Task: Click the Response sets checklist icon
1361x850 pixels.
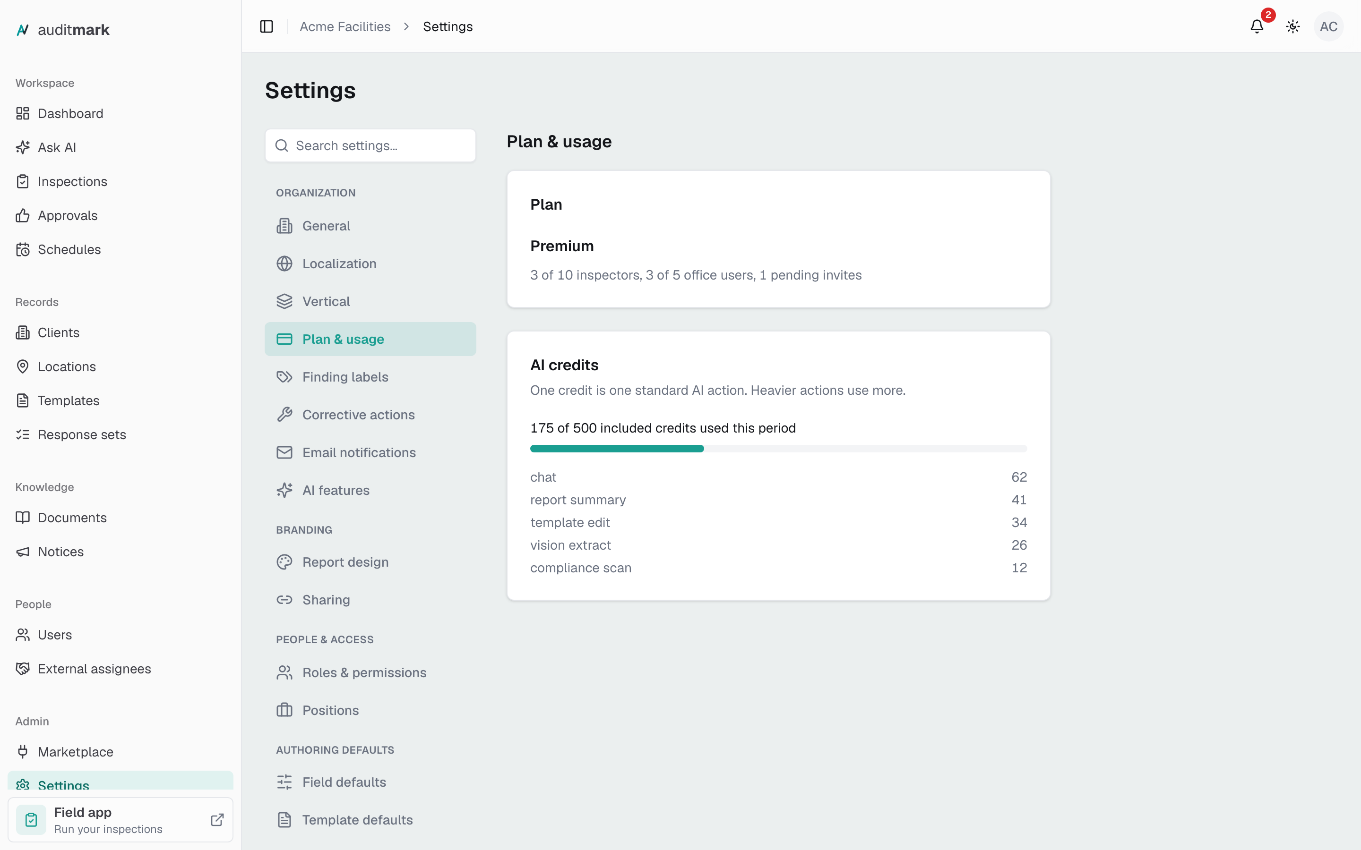Action: pos(23,434)
